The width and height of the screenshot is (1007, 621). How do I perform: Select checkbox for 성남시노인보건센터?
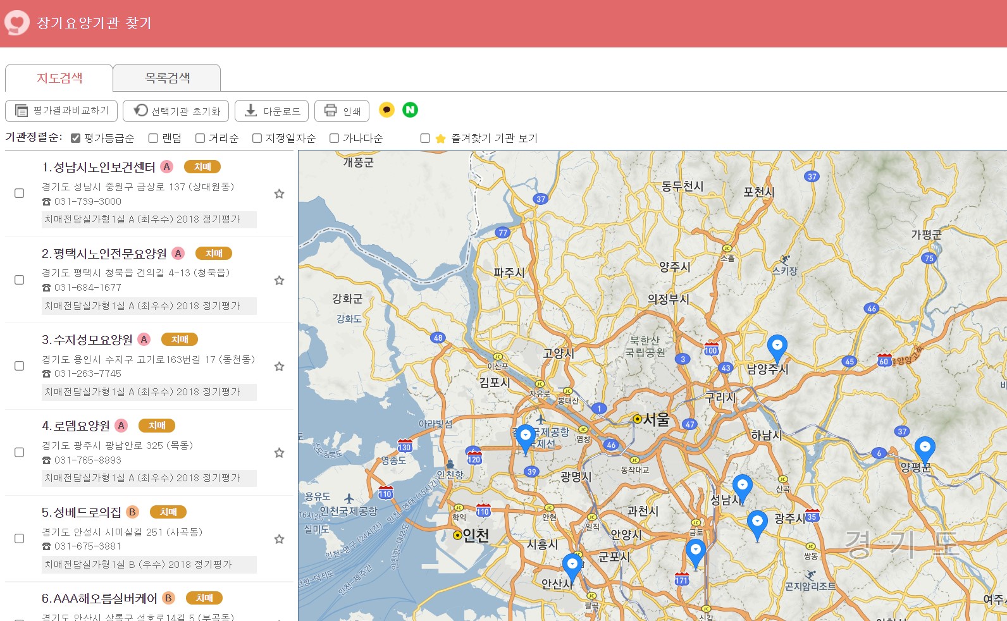coord(19,194)
